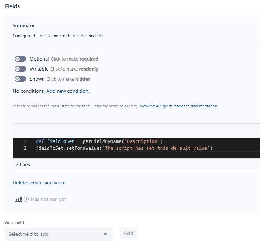Click the chevron arrow in Add Field combo
The image size is (260, 245).
coord(105,234)
